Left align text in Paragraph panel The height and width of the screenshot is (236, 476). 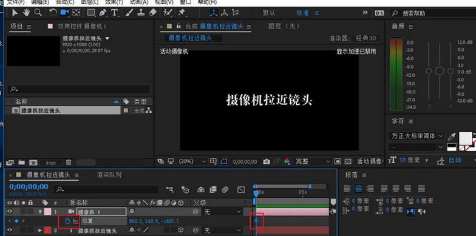pyautogui.click(x=347, y=189)
